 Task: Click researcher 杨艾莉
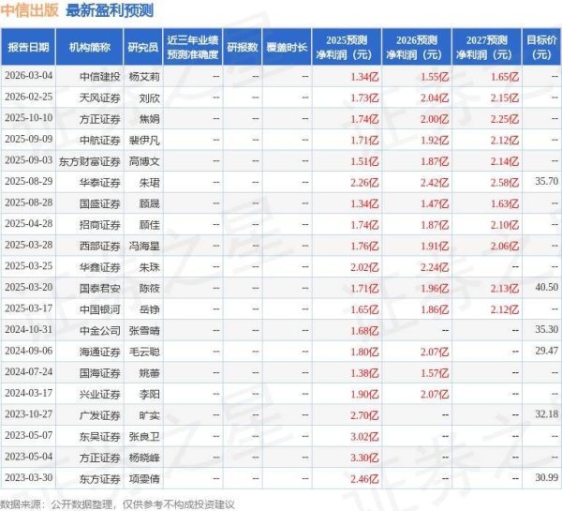click(144, 77)
